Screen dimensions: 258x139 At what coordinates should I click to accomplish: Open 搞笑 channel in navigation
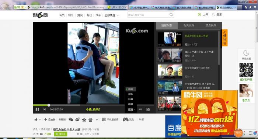coord(80,15)
